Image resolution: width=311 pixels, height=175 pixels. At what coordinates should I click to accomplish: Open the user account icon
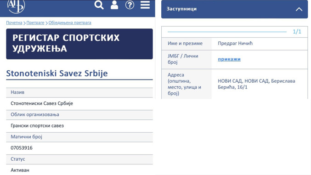114,5
